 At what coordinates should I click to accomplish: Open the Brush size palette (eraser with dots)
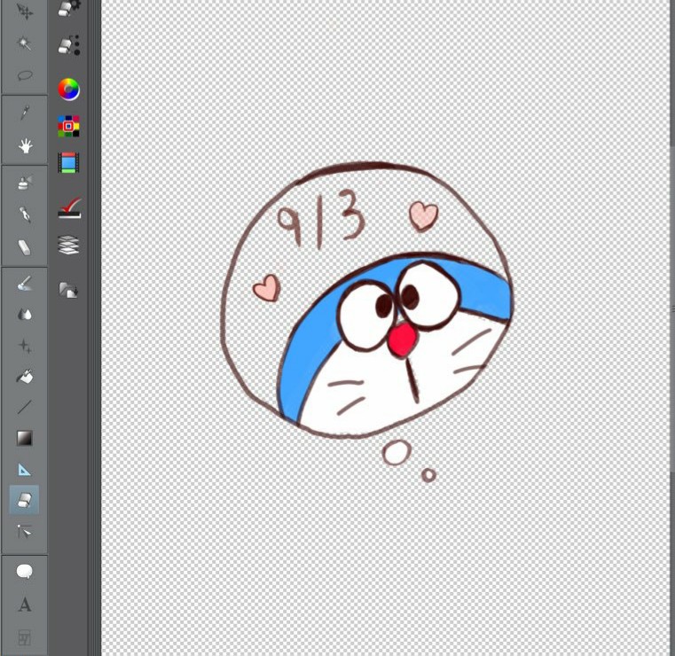[x=69, y=44]
